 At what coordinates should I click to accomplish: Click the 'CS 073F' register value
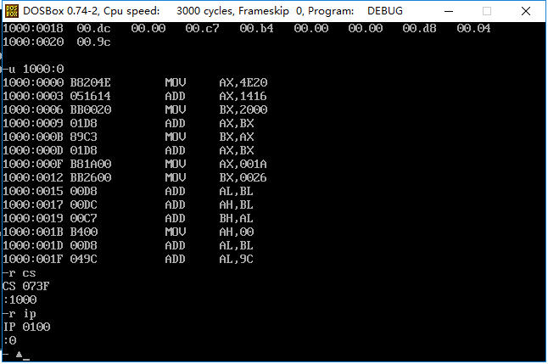26,287
